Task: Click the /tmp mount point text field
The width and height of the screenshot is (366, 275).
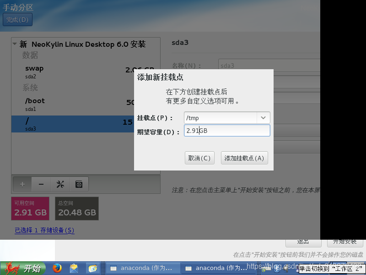Action: click(x=221, y=118)
